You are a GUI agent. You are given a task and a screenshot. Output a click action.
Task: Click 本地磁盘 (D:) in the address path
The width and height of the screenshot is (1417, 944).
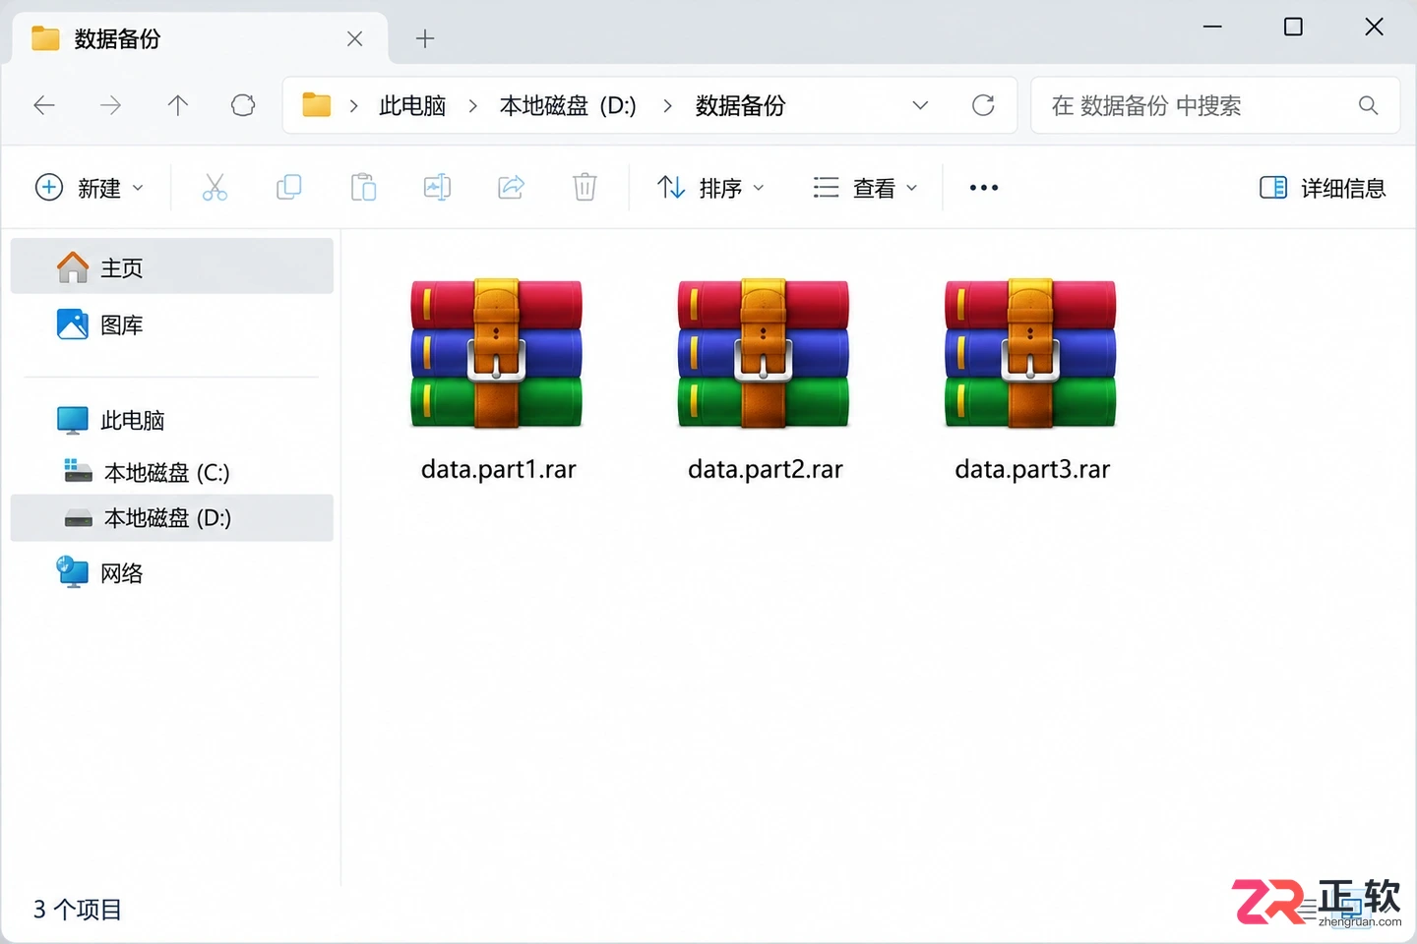pos(569,105)
